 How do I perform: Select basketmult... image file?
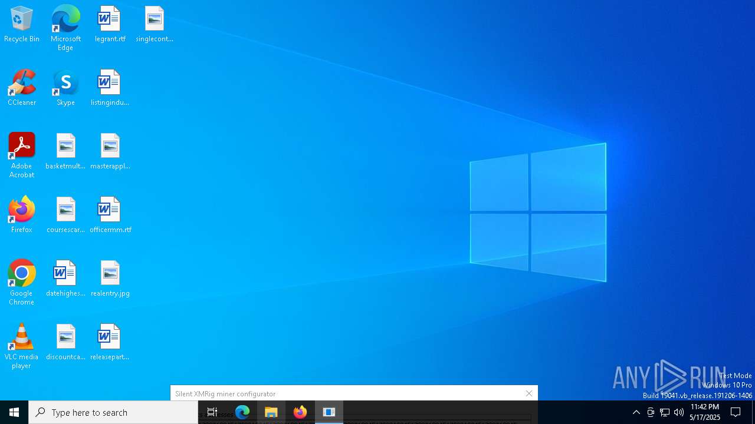pos(65,152)
